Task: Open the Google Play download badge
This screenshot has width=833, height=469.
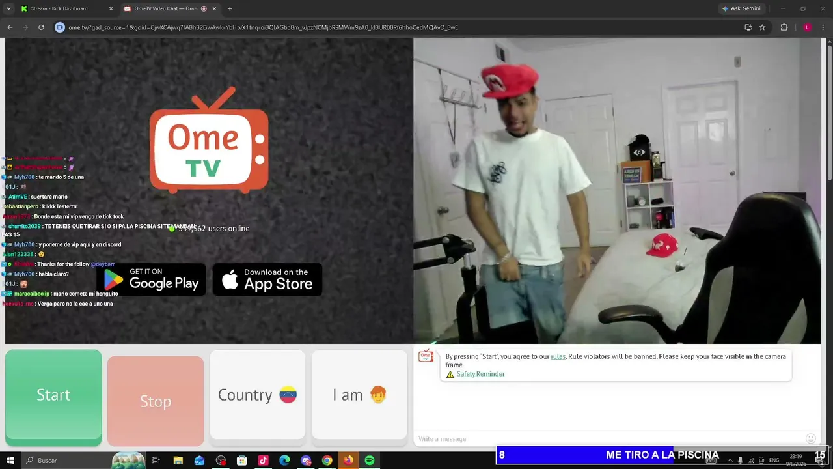Action: coord(152,279)
